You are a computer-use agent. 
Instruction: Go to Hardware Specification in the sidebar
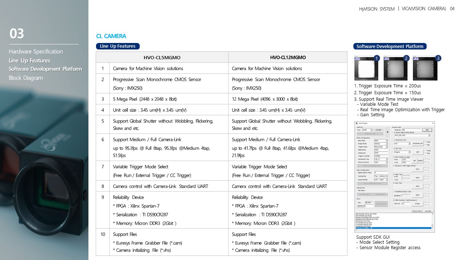36,52
